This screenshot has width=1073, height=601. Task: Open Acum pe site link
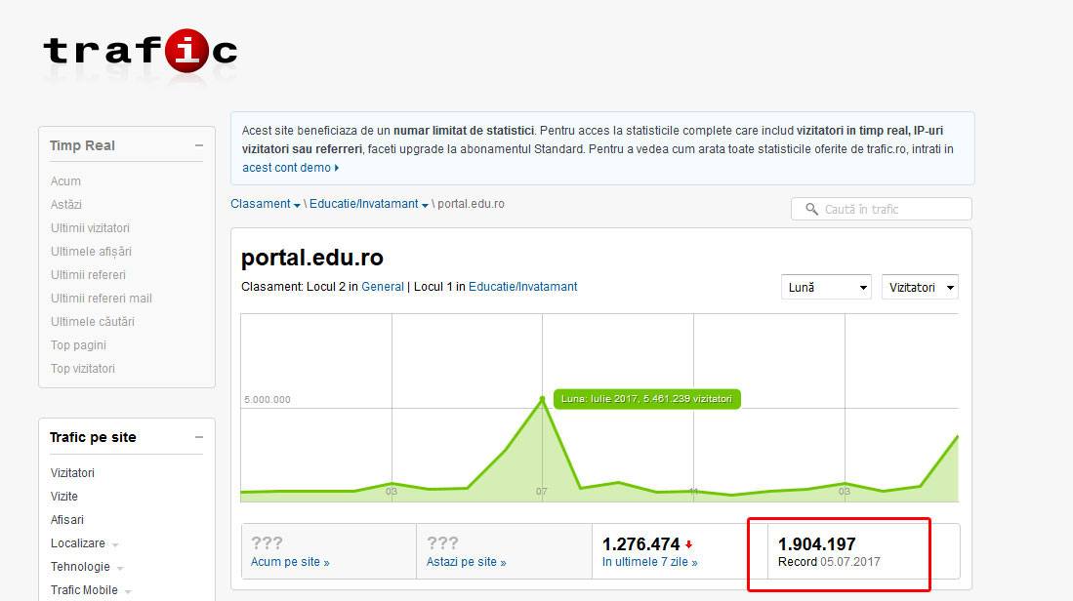(x=290, y=562)
